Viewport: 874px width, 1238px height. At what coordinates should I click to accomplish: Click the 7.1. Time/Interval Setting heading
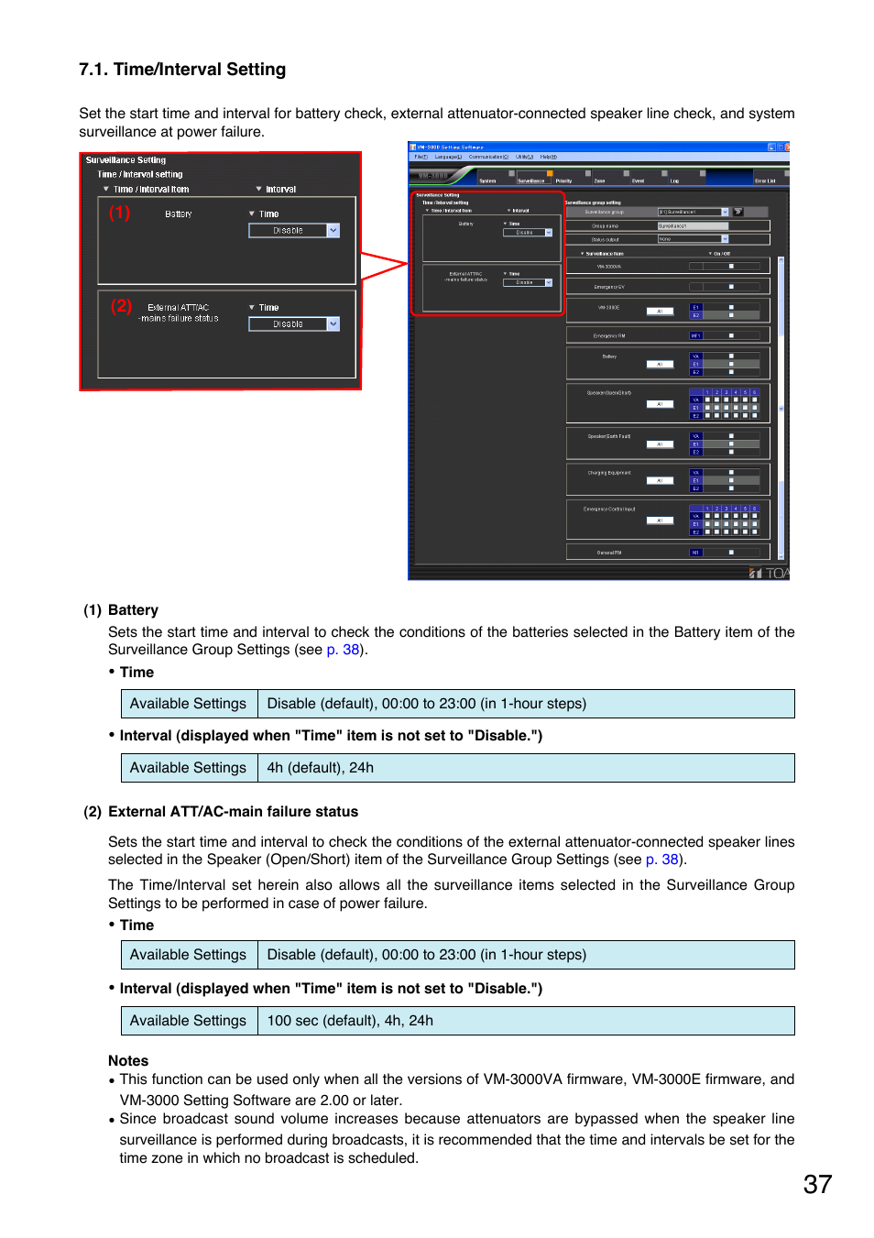(x=182, y=70)
